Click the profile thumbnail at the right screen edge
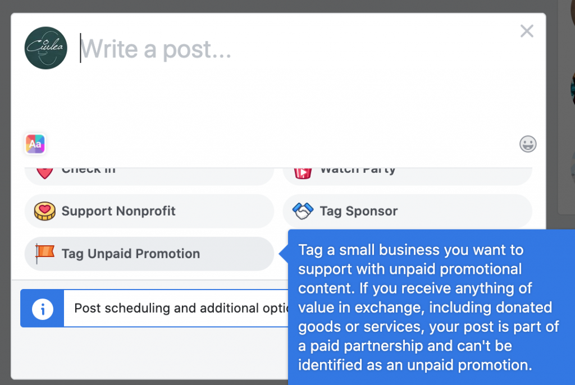The height and width of the screenshot is (385, 575). coord(572,90)
